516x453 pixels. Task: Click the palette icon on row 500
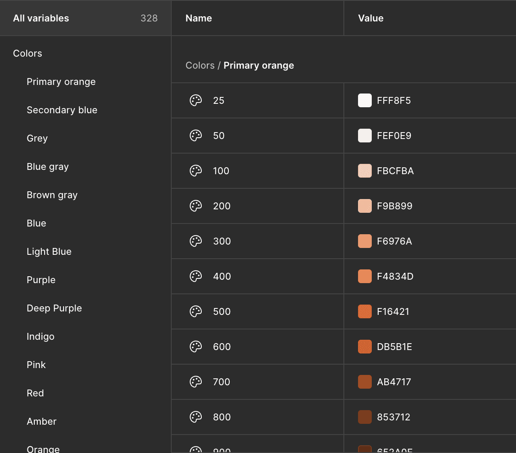[x=196, y=311]
